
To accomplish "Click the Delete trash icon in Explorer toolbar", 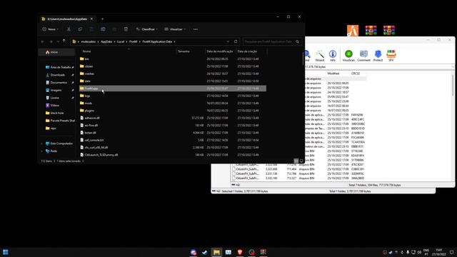I will click(x=126, y=29).
